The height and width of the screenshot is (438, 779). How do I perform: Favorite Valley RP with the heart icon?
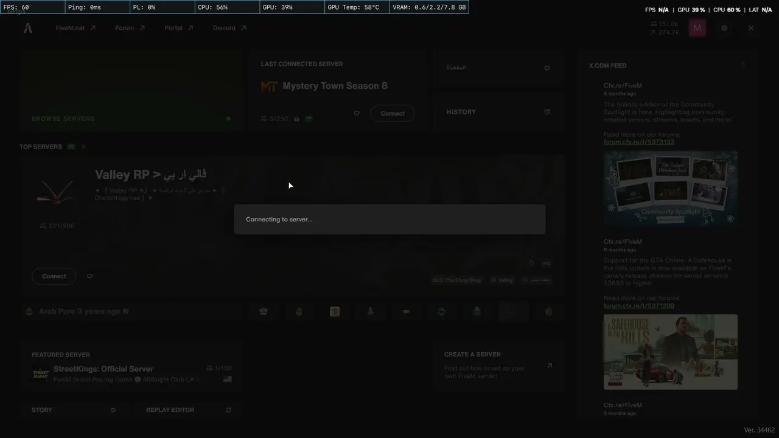[89, 276]
